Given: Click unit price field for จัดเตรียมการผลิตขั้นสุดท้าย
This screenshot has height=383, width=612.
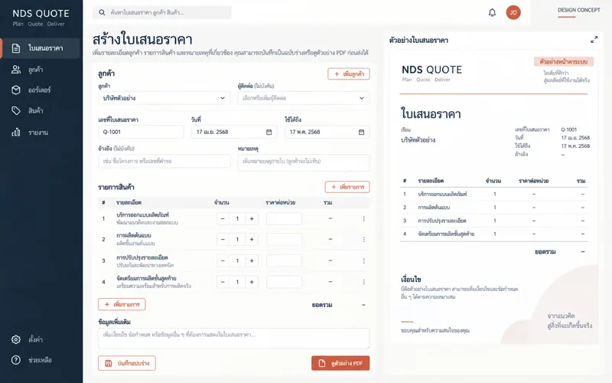Looking at the screenshot, I should click(284, 282).
